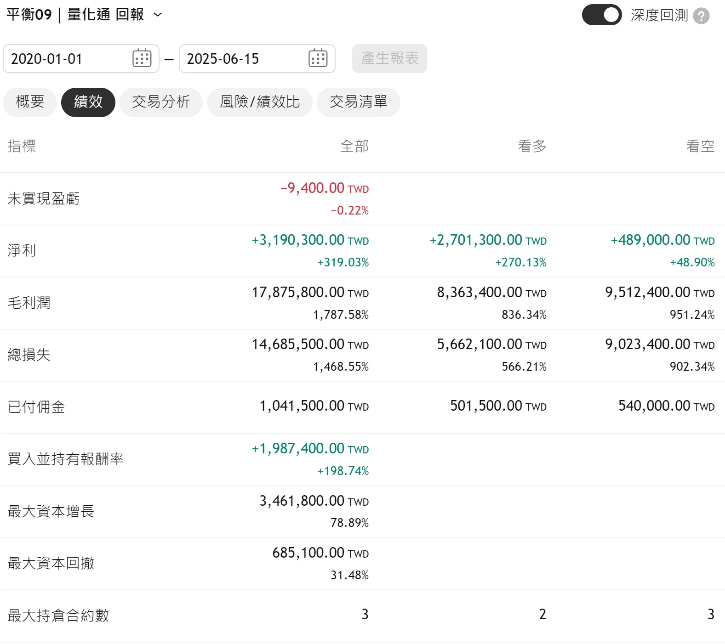Click the +1,987,400.00 TWD buy-and-hold value
The image size is (725, 644).
tap(310, 448)
